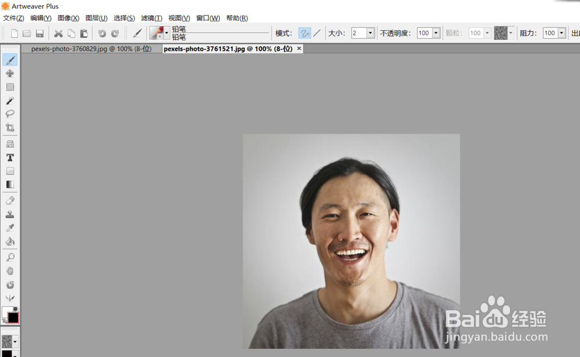Open the 文件 file menu
This screenshot has height=357, width=580.
coord(13,18)
